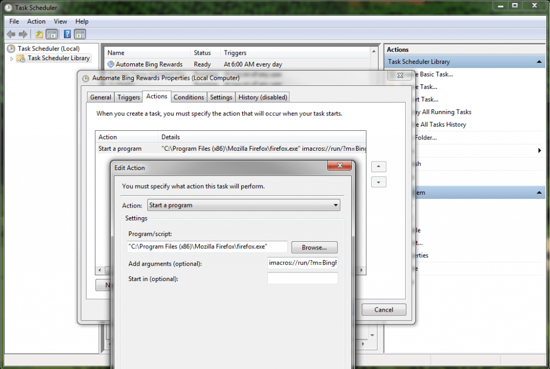Toggle the console tree toolbar icon

coord(51,34)
